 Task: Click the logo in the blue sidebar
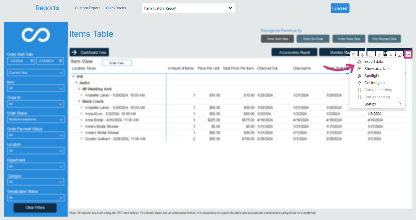[36, 35]
